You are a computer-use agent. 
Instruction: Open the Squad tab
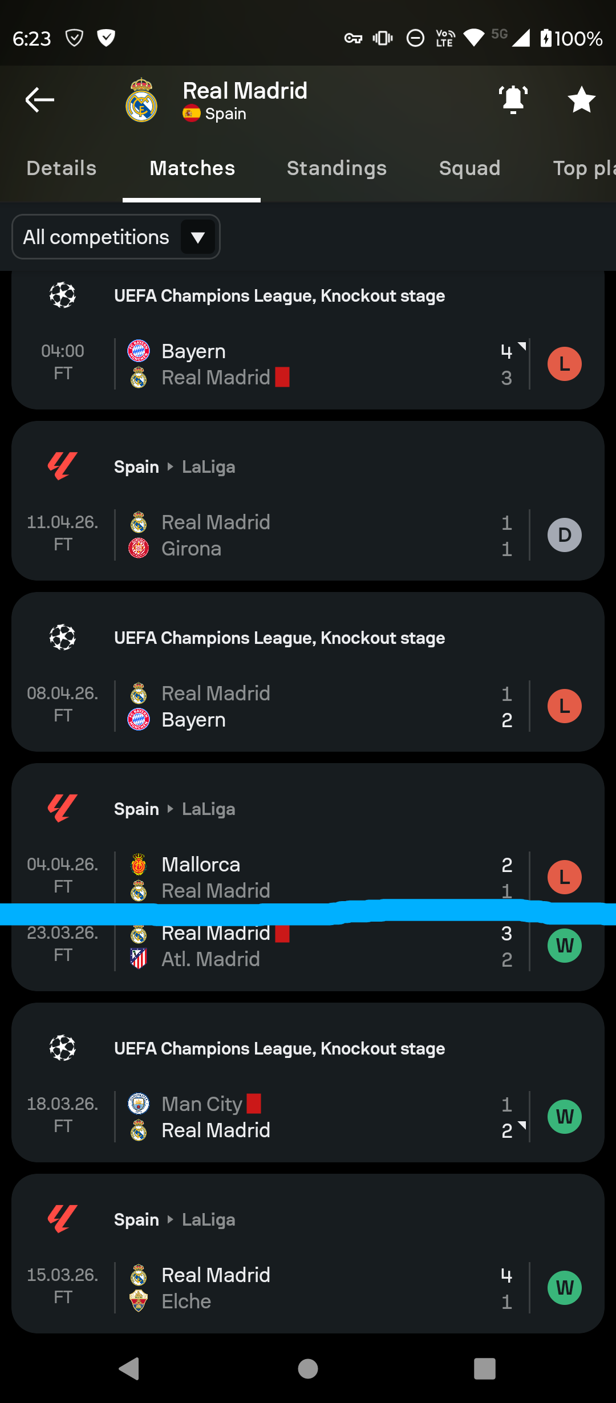coord(470,168)
